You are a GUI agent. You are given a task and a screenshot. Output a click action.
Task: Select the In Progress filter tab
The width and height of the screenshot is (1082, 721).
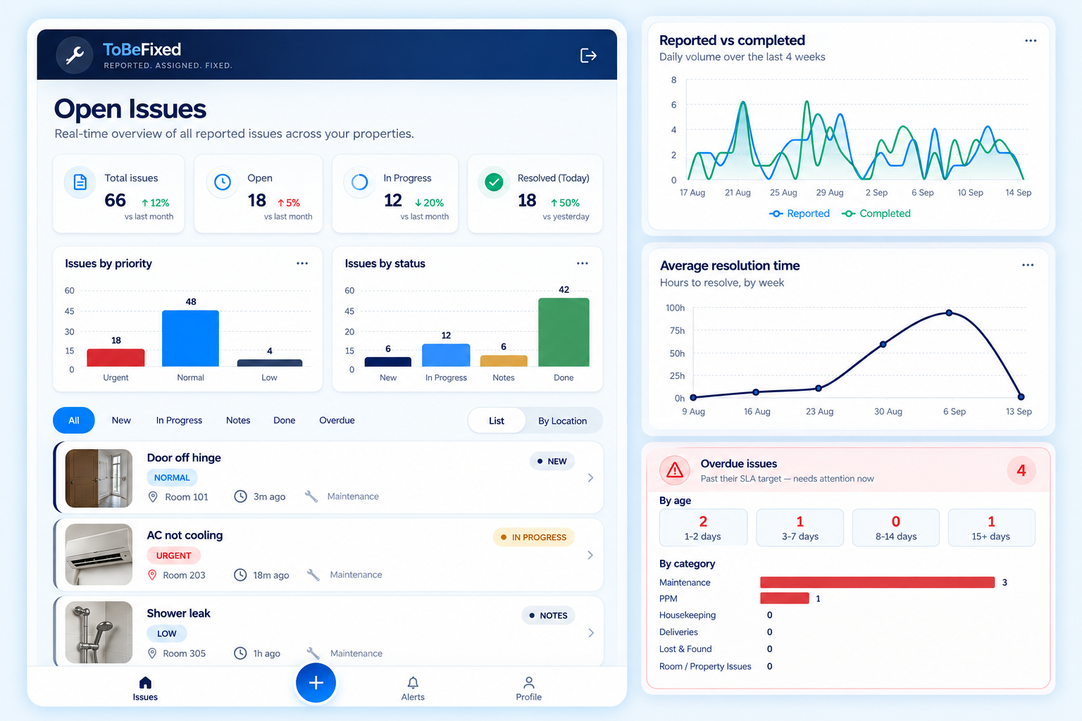pos(179,420)
